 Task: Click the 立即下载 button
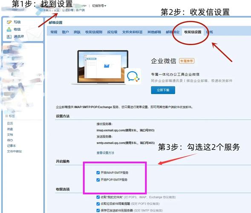[163, 90]
